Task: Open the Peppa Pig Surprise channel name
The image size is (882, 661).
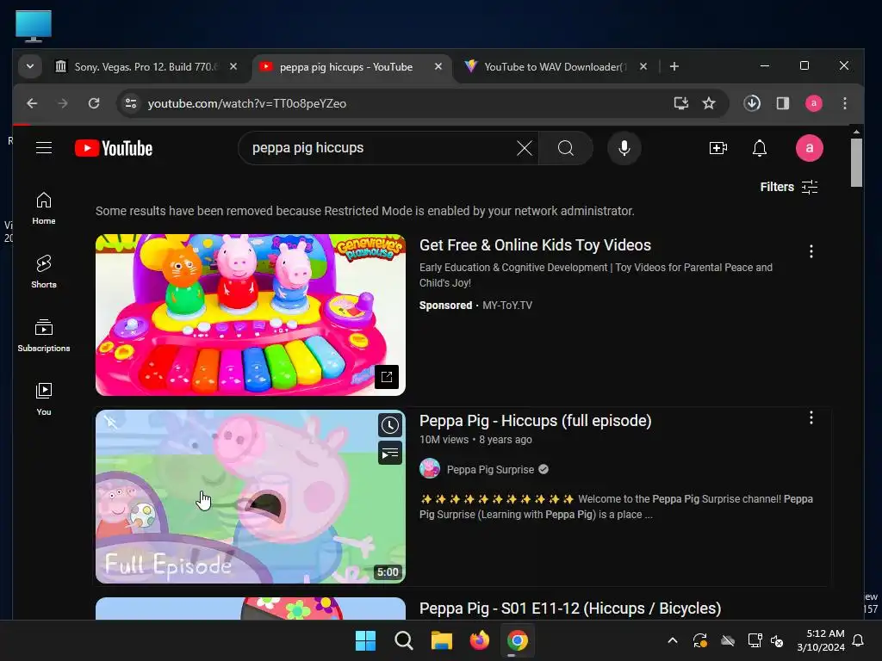Action: 490,470
